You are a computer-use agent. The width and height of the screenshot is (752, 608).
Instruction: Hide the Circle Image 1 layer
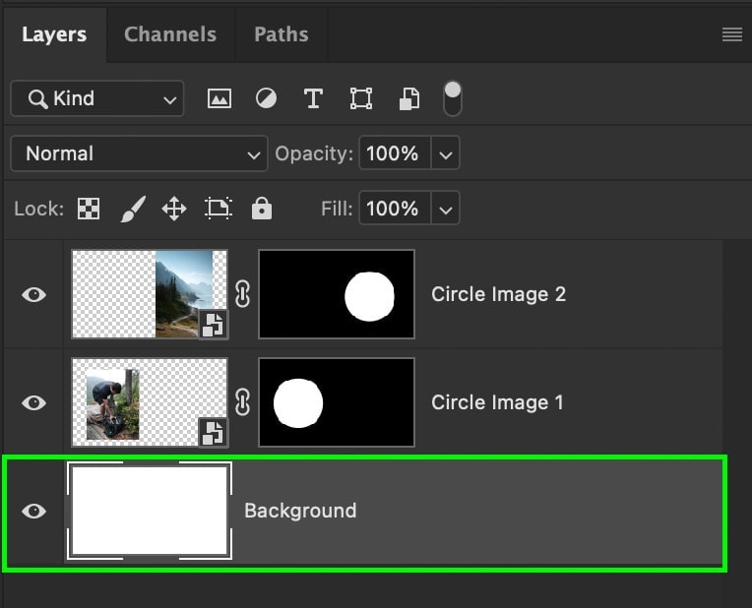point(34,402)
